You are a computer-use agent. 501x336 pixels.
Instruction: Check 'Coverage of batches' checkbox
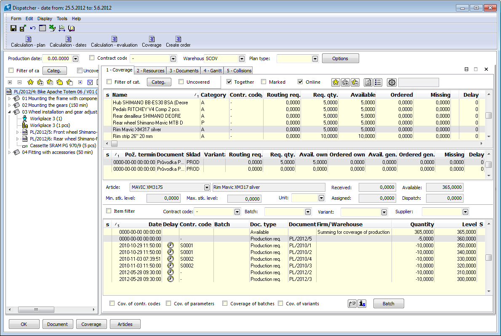point(225,304)
